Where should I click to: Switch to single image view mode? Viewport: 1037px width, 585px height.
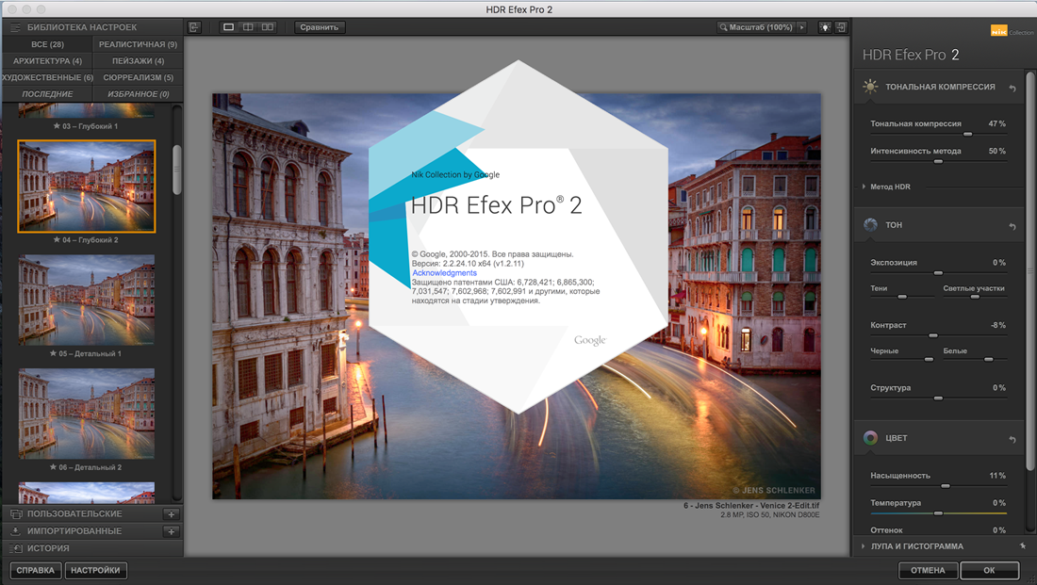pos(229,27)
